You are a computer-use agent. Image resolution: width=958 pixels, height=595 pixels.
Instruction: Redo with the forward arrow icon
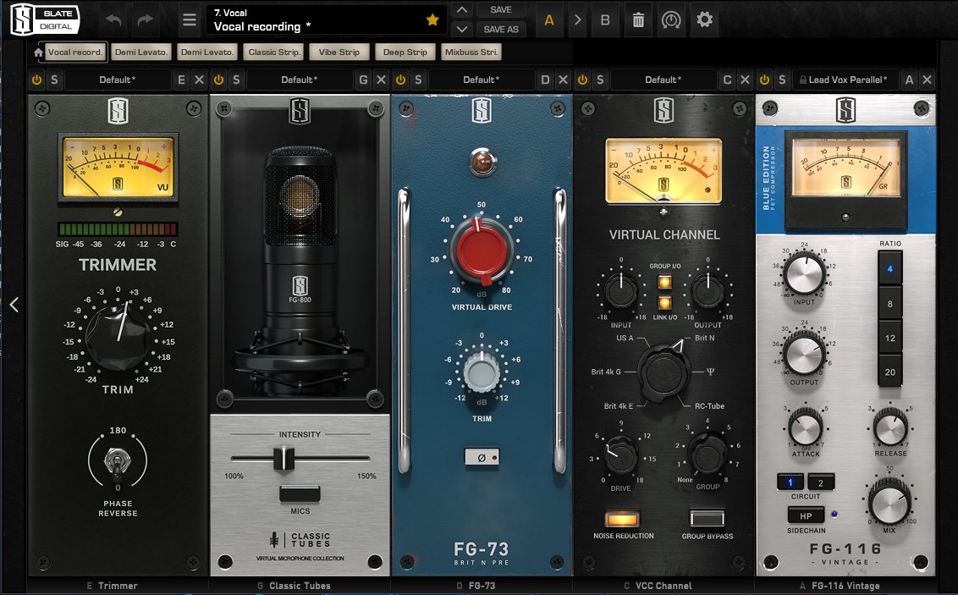coord(145,20)
